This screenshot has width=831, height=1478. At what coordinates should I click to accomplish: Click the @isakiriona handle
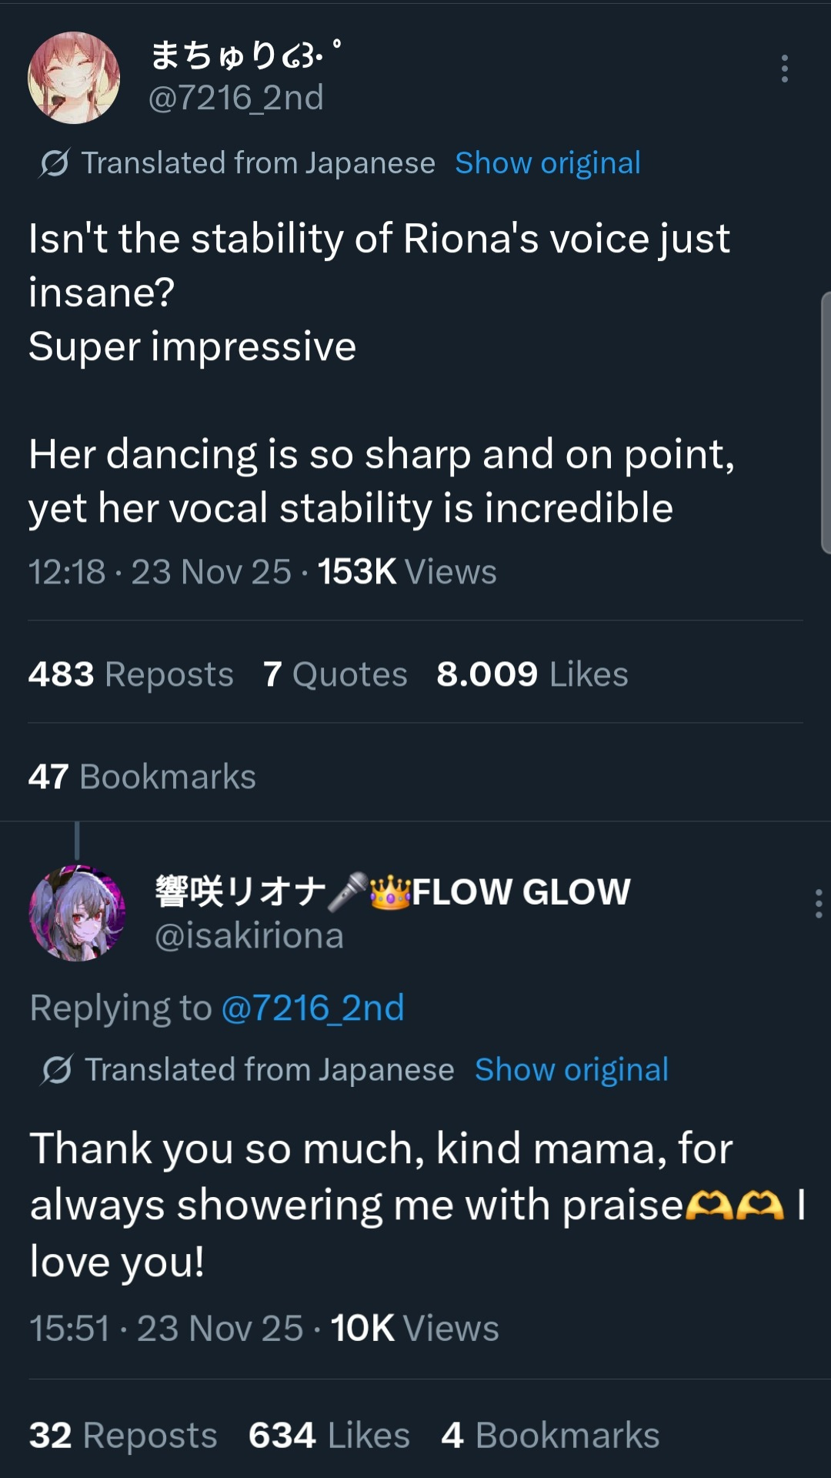[x=249, y=936]
